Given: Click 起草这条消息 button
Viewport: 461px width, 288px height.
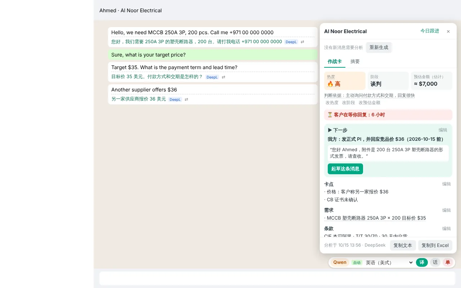Looking at the screenshot, I should coord(345,169).
